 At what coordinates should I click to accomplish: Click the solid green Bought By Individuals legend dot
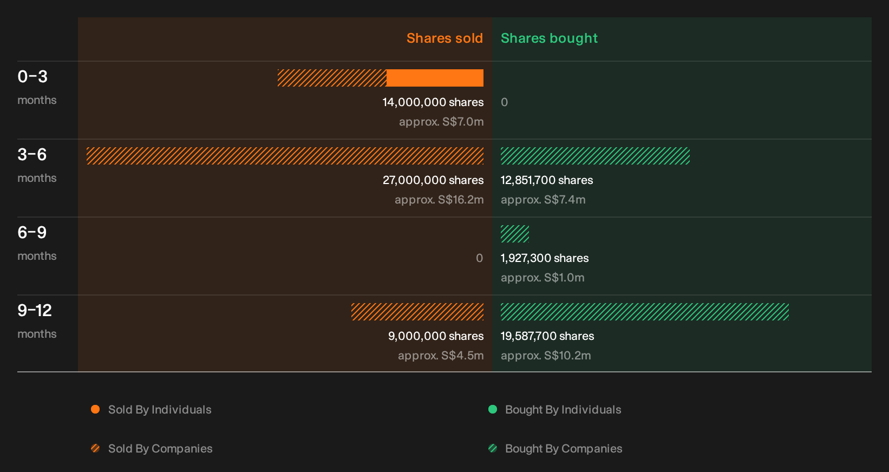tap(493, 409)
